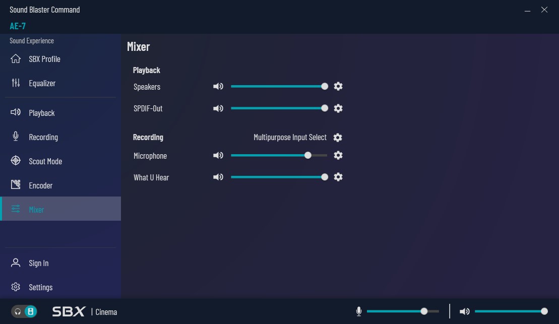559x324 pixels.
Task: Click the Sign In person icon
Action: [x=15, y=263]
